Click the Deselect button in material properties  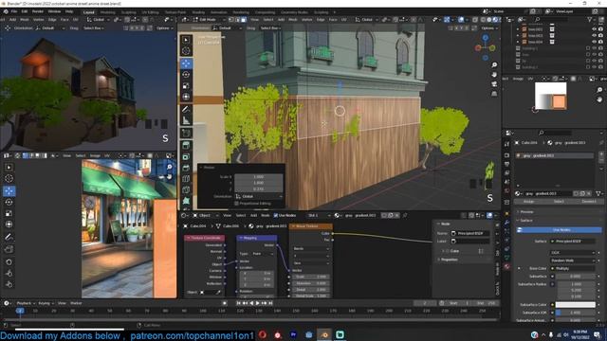(589, 202)
